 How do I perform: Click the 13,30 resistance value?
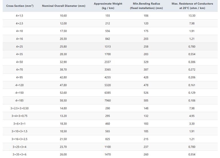192,15
